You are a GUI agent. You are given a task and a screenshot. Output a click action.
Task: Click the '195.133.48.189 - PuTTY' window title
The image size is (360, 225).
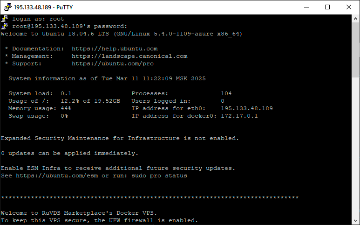tap(43, 7)
